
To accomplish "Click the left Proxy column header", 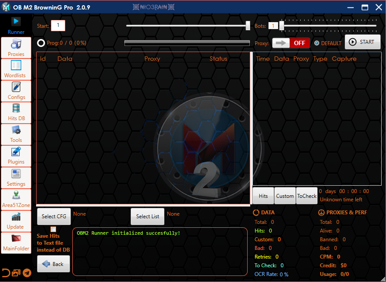I will (x=152, y=59).
